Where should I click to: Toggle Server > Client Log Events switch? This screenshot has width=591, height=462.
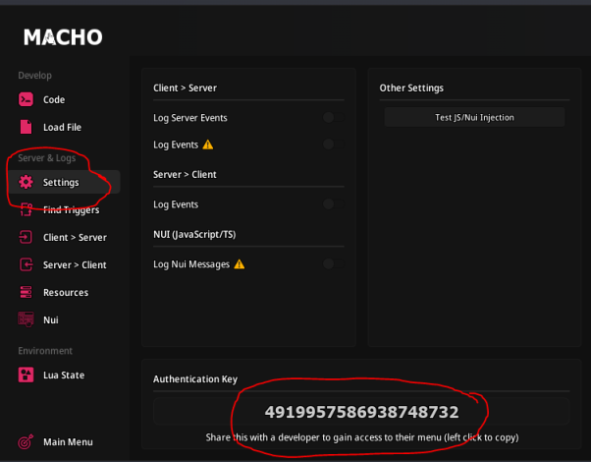[334, 204]
